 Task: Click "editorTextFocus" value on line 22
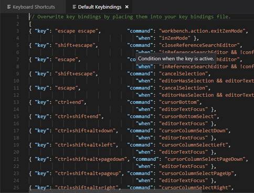pos(183,166)
